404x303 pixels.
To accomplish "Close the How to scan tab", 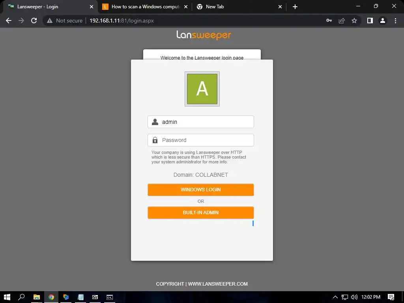I will pos(186,7).
